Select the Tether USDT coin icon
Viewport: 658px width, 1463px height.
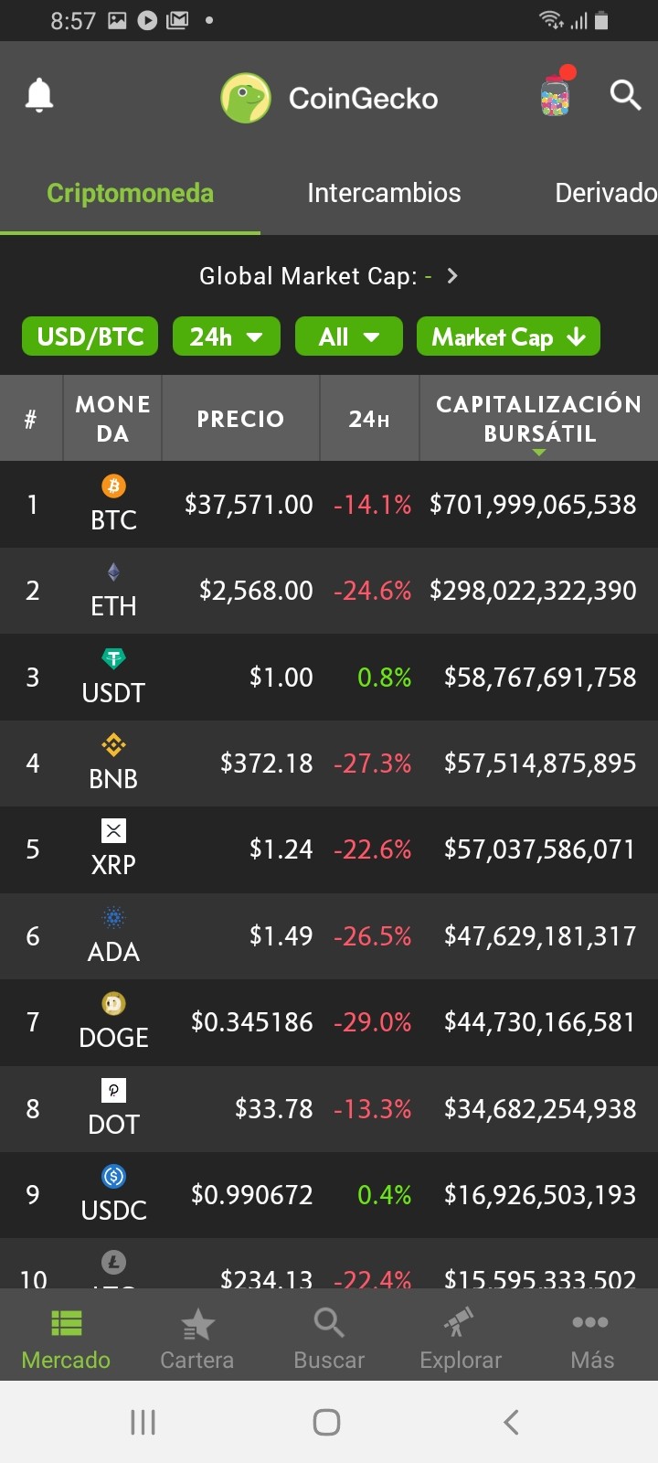[113, 658]
